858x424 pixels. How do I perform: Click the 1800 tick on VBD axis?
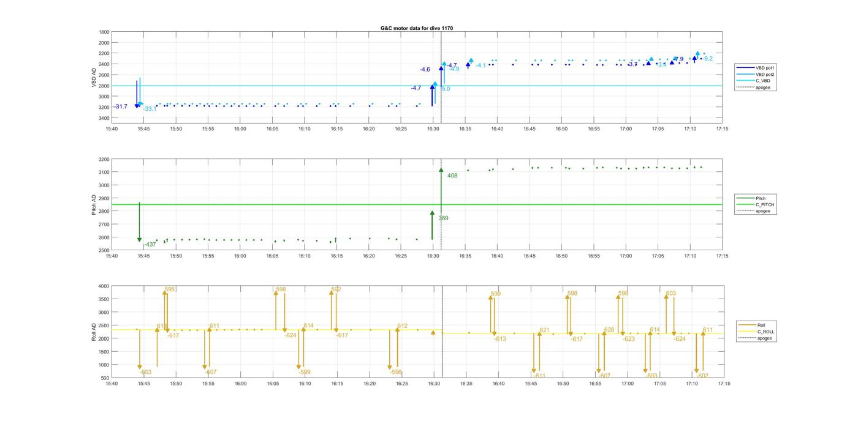104,32
